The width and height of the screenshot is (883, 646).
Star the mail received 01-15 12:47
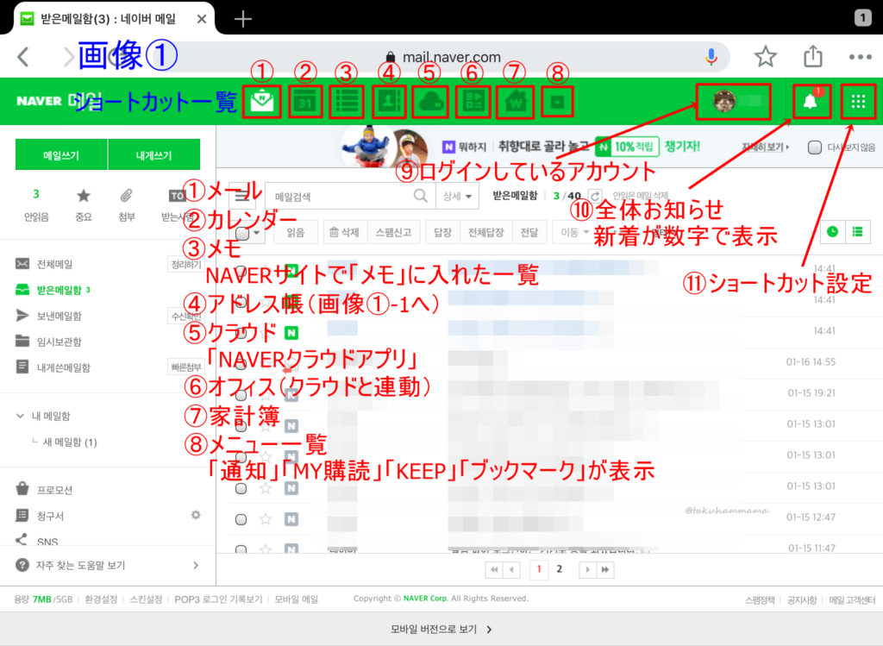(x=266, y=518)
